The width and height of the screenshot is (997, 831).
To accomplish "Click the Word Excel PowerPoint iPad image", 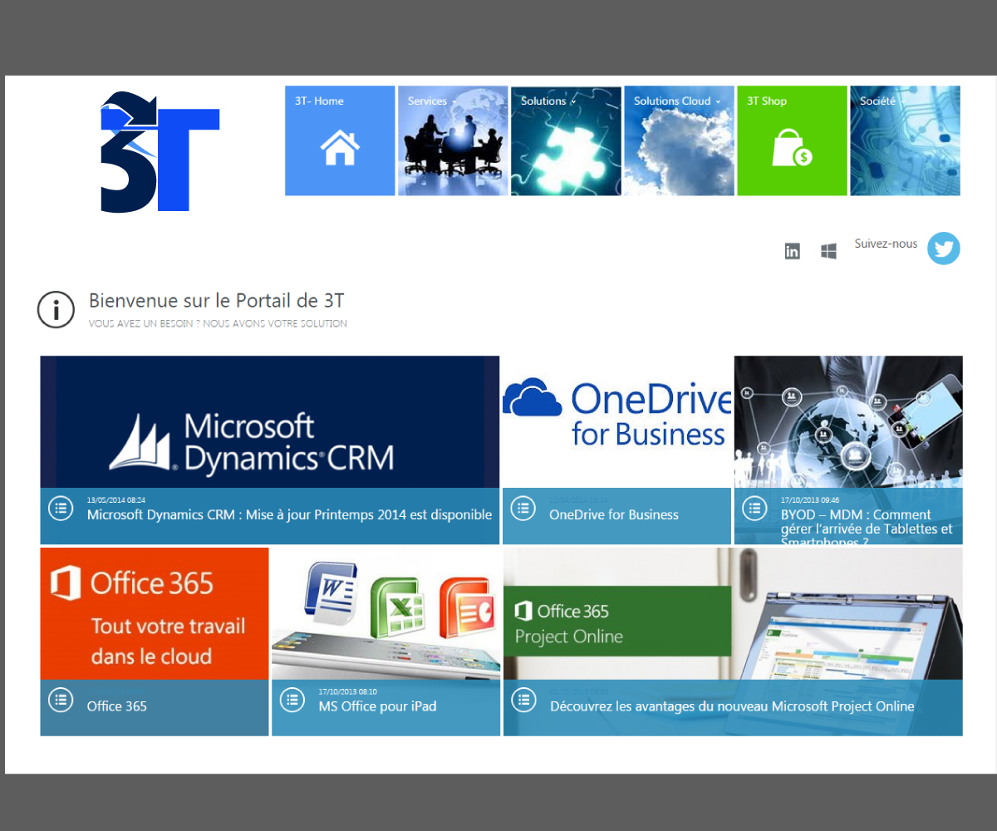I will 386,613.
